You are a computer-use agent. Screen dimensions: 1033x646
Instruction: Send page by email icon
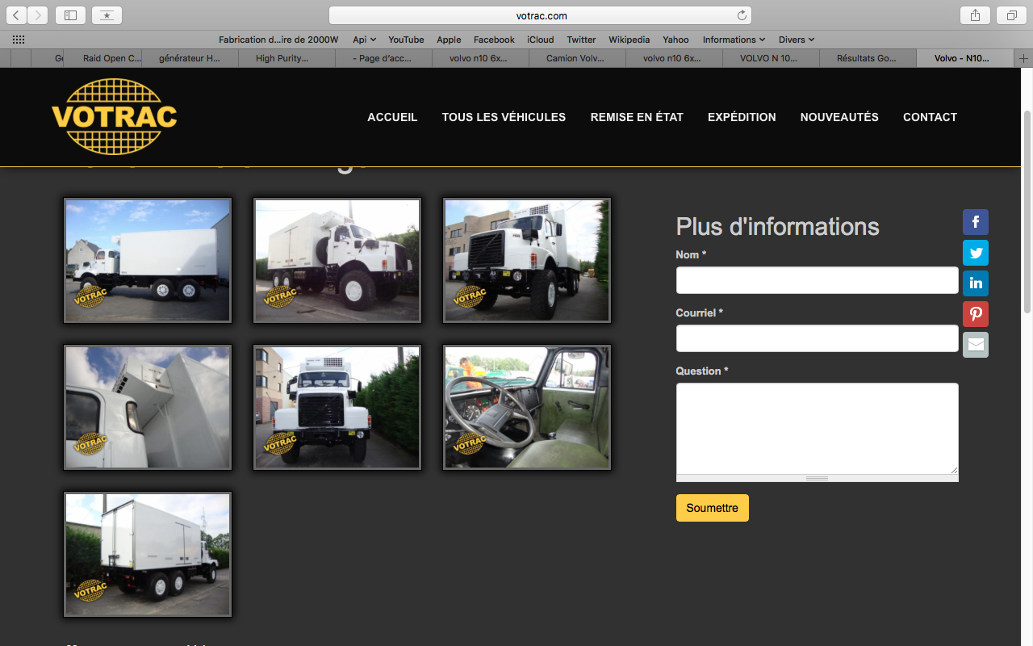[975, 345]
